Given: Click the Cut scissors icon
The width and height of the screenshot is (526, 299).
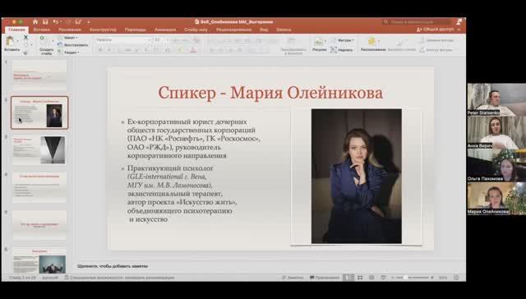Looking at the screenshot, I should (x=25, y=37).
